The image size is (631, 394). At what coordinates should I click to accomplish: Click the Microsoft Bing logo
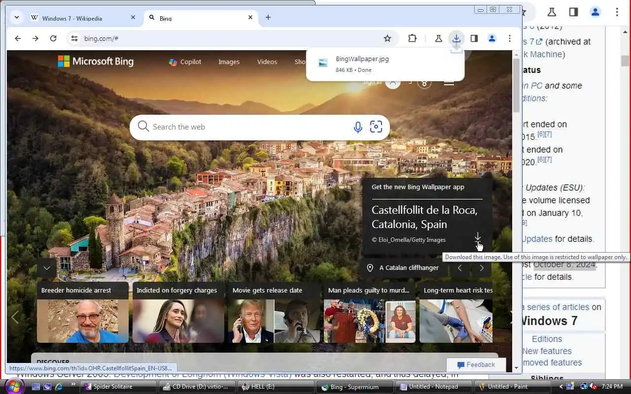(x=96, y=62)
